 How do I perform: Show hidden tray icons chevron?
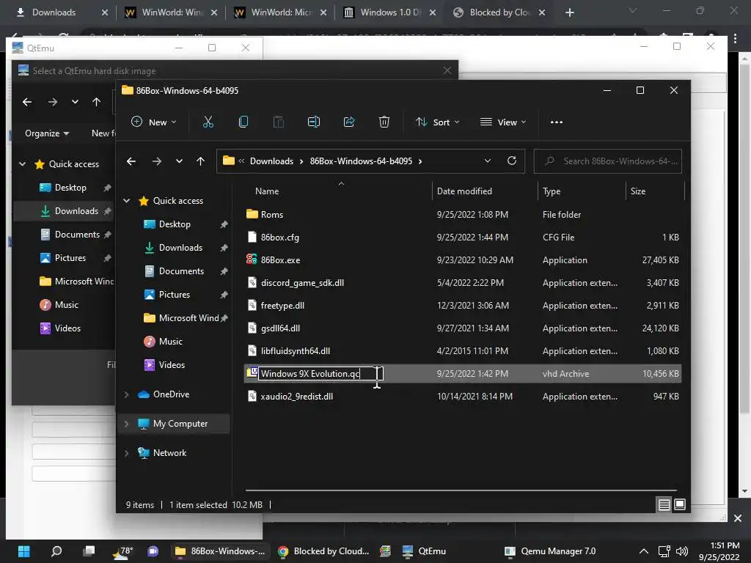coord(644,551)
